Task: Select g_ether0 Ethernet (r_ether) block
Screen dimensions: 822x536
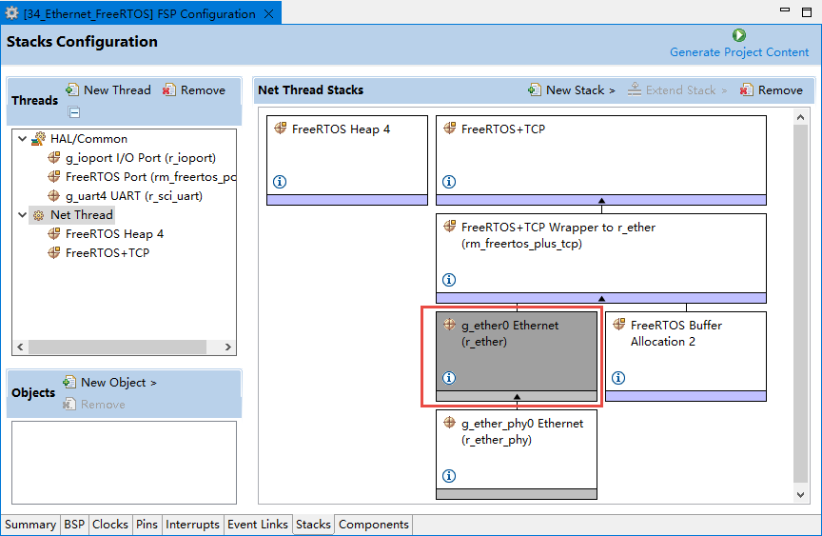Action: coord(517,356)
